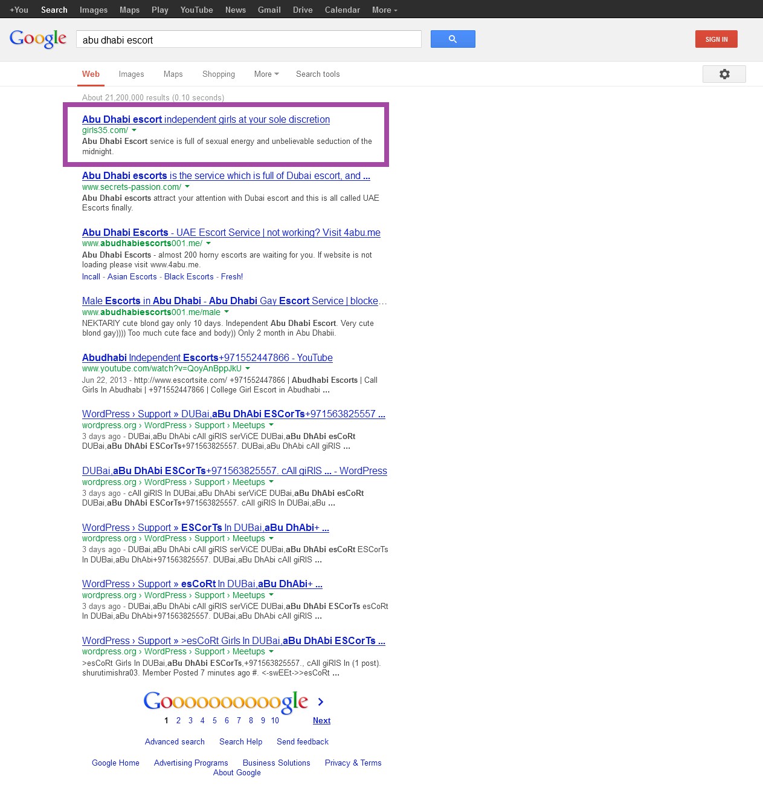Open the Fresh! sitelink
This screenshot has width=763, height=788.
point(232,276)
